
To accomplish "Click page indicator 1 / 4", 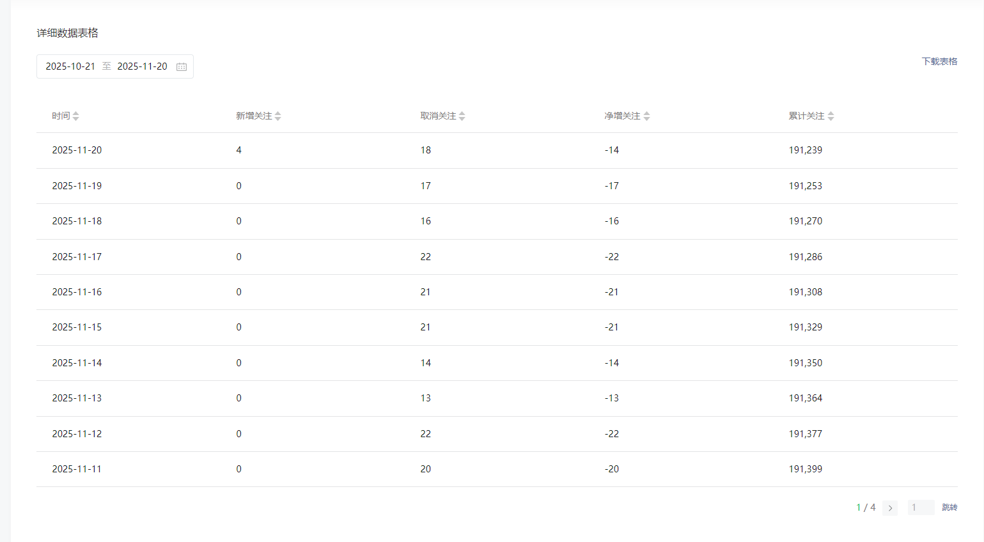I will [x=866, y=507].
